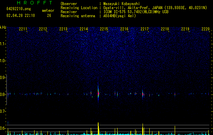Click the Receiving Location label
This screenshot has width=213, height=135.
pyautogui.click(x=79, y=8)
